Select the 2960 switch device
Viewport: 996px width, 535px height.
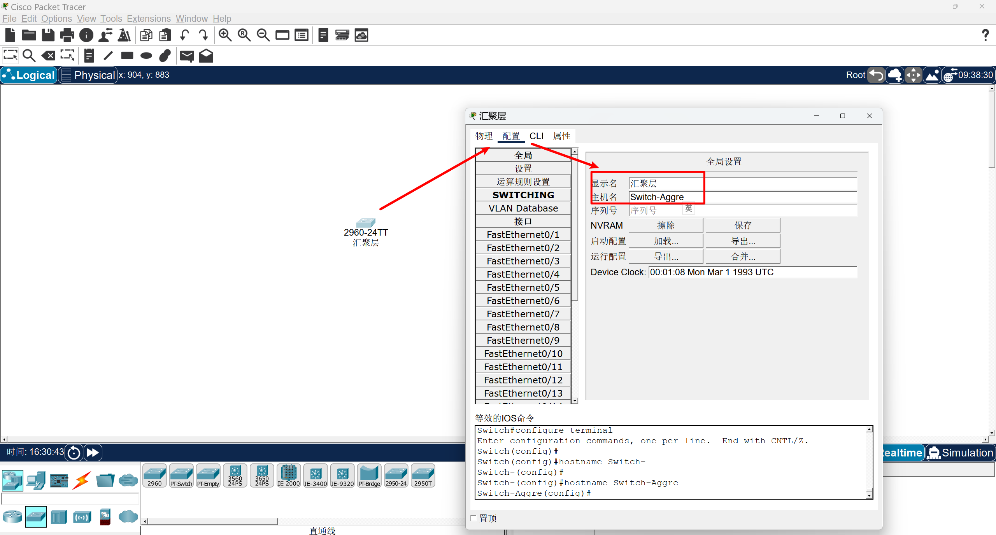coord(154,476)
